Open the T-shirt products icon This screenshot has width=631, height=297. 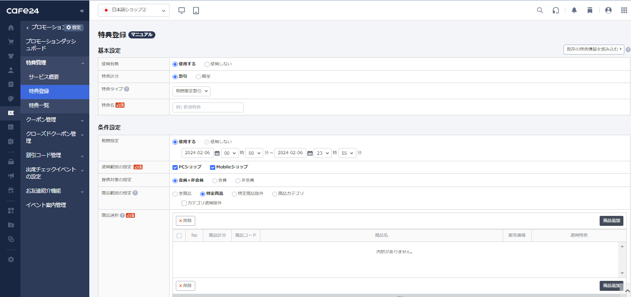tap(10, 56)
